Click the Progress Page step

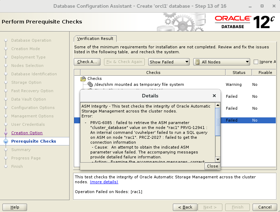tap(26, 158)
